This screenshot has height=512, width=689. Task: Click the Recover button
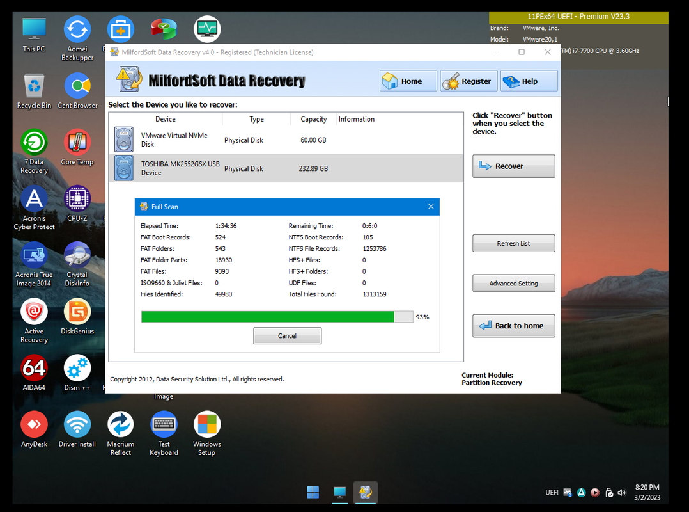(514, 166)
